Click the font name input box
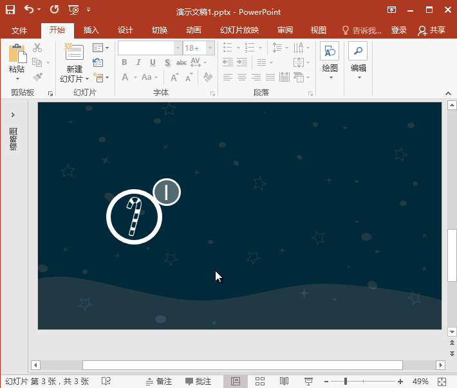 [146, 48]
